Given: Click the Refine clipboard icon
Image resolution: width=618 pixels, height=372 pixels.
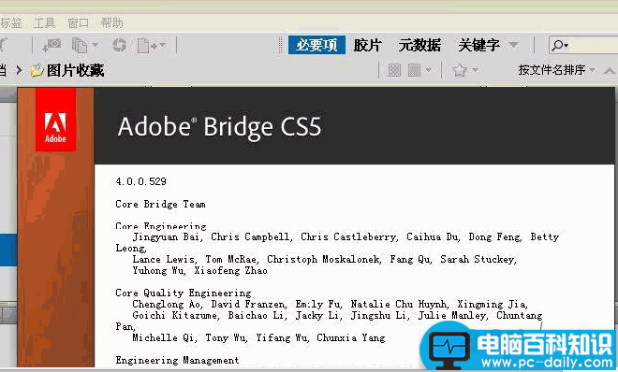Looking at the screenshot, I should coord(80,45).
